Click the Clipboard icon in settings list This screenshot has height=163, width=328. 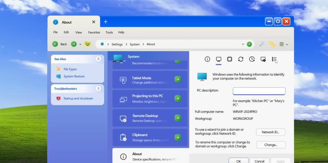click(x=123, y=137)
